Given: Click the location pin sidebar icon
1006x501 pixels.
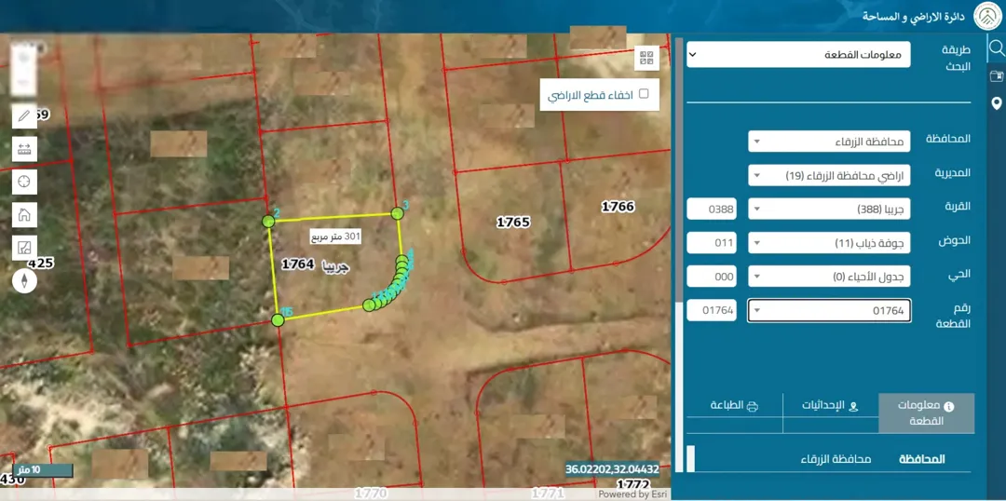Looking at the screenshot, I should click(996, 104).
